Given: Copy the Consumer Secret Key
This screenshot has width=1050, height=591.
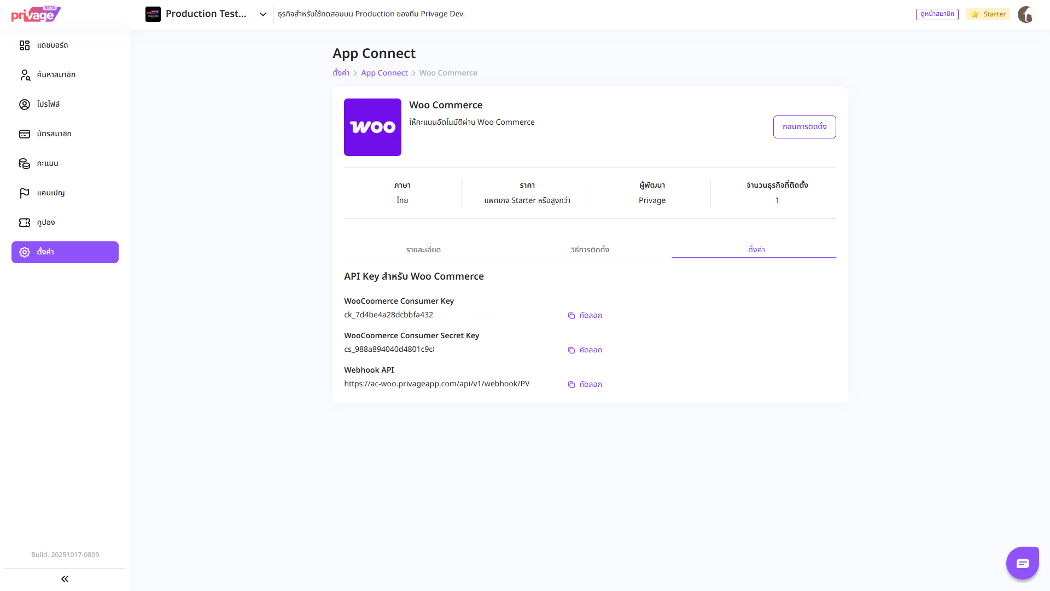Looking at the screenshot, I should (x=585, y=350).
